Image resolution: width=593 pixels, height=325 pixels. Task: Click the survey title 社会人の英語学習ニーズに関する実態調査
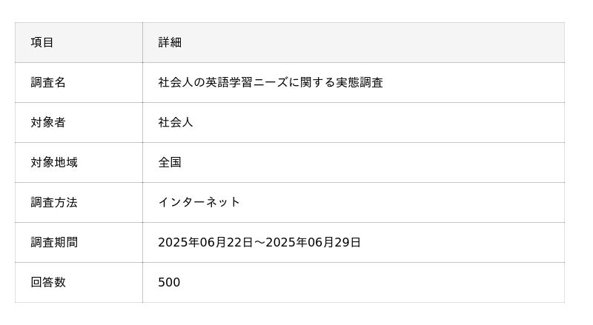click(x=271, y=82)
